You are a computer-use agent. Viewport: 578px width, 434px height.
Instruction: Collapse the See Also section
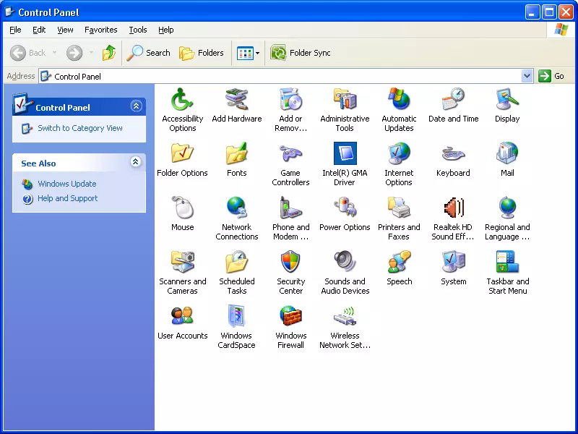click(136, 163)
